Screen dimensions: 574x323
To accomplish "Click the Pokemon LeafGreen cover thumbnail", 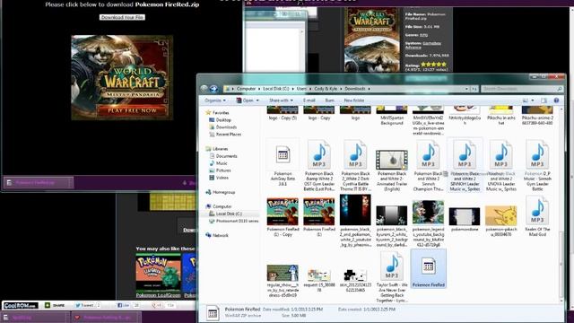I will pyautogui.click(x=158, y=273).
